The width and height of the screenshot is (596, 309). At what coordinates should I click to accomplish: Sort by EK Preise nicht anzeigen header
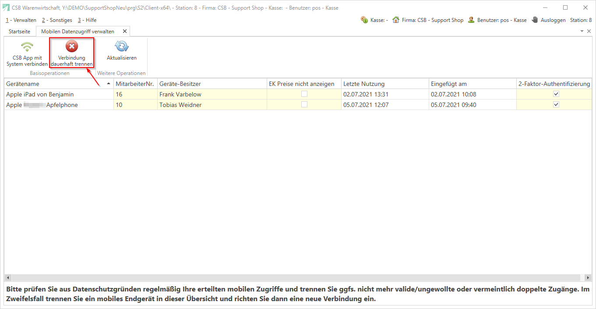click(304, 84)
